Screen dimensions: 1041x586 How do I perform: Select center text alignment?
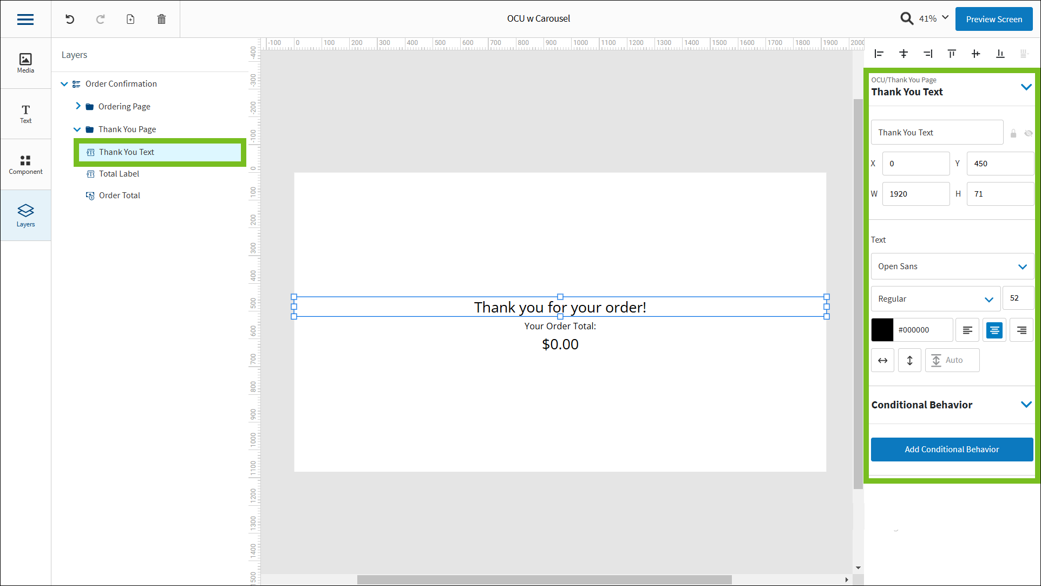(994, 330)
